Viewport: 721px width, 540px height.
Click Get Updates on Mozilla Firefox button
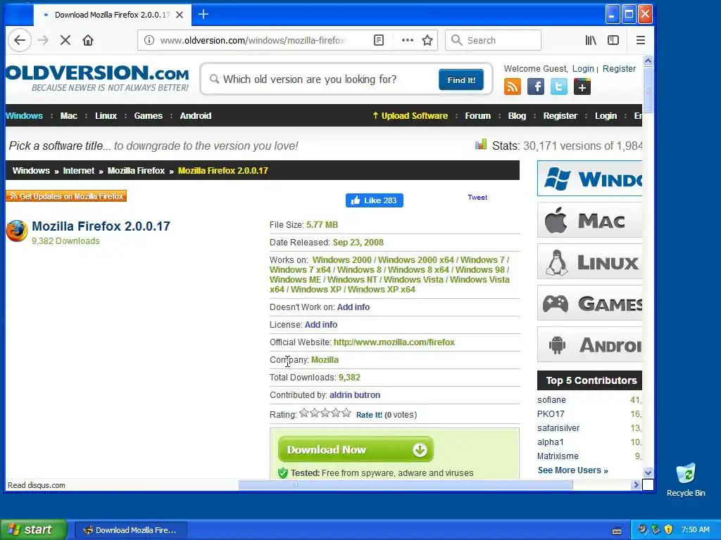(66, 196)
